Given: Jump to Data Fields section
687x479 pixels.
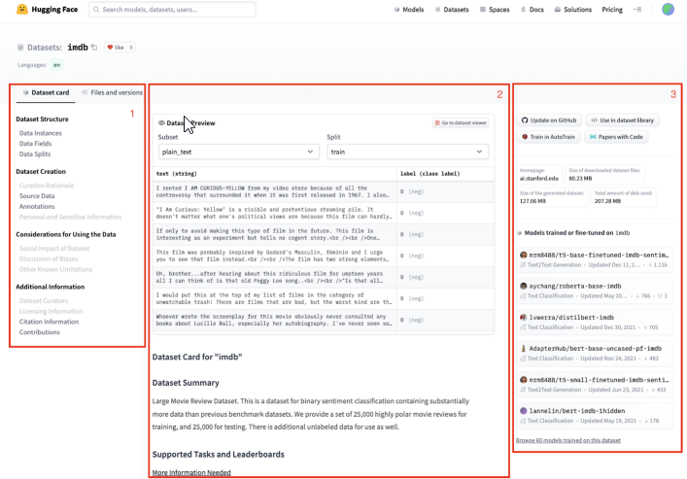Looking at the screenshot, I should coord(35,143).
